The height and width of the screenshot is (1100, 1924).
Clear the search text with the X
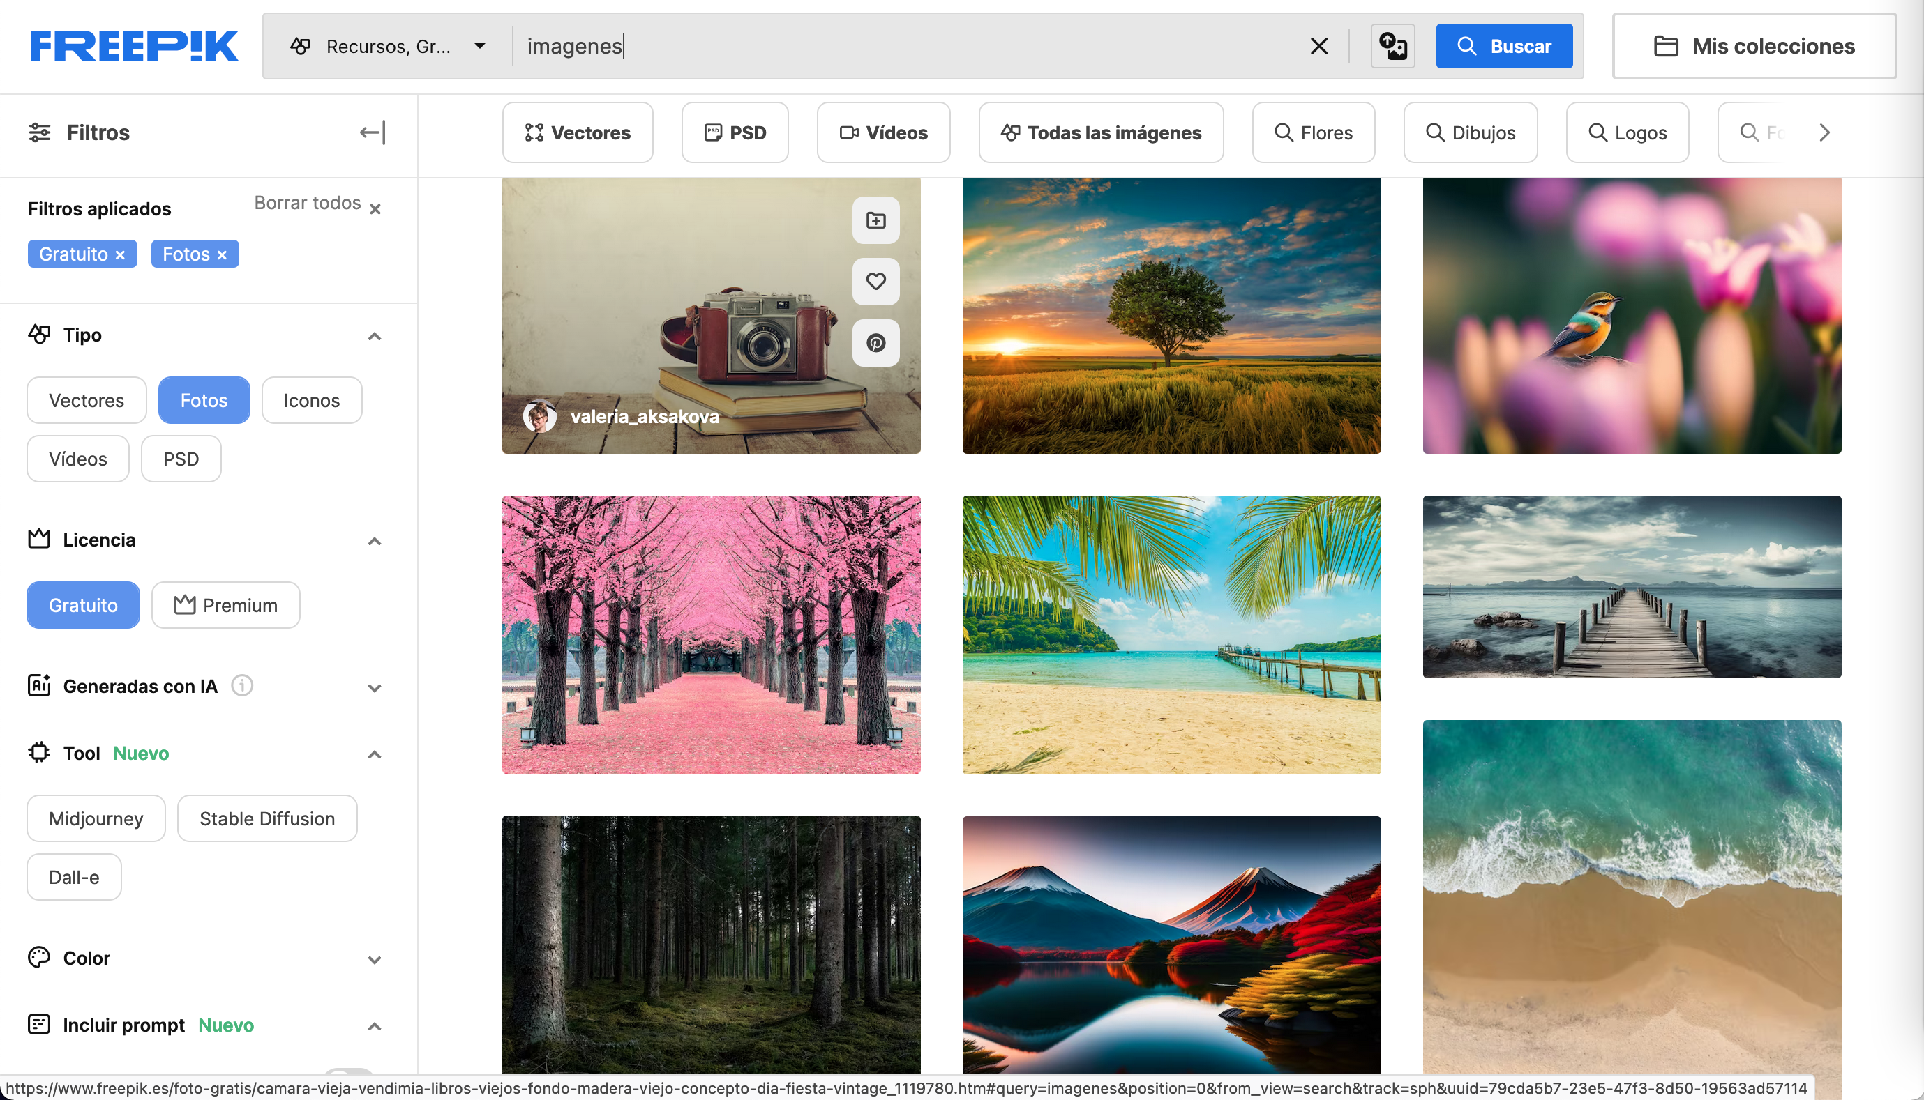tap(1318, 46)
